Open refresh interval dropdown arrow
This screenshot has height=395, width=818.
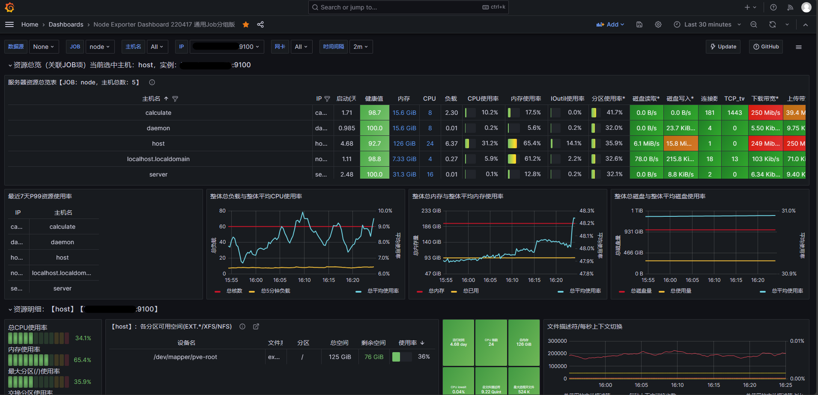pos(787,24)
